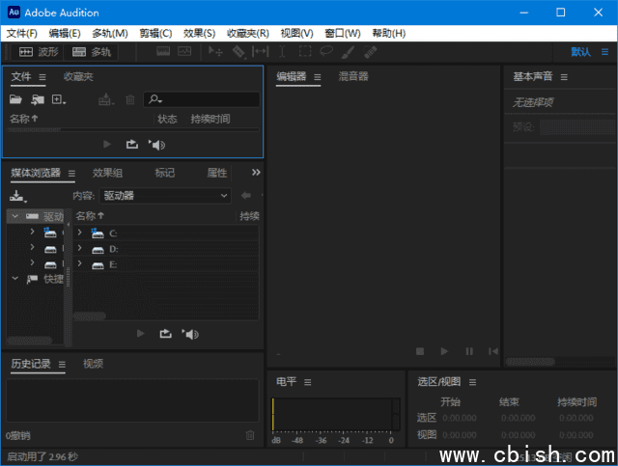This screenshot has width=618, height=466.
Task: Sort files by 持续时间 column
Action: point(211,119)
